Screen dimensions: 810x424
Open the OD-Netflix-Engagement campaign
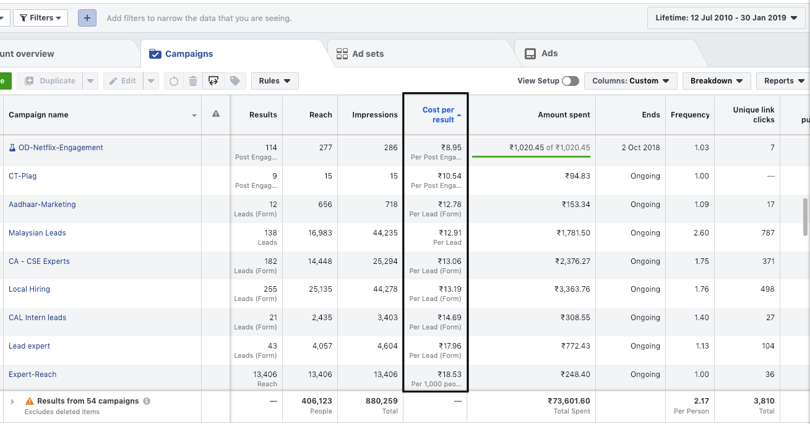click(61, 148)
